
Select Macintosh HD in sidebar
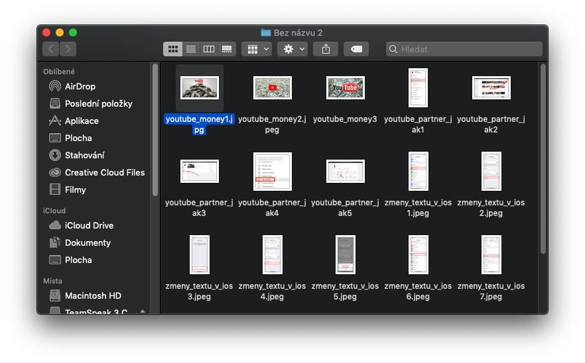click(93, 295)
